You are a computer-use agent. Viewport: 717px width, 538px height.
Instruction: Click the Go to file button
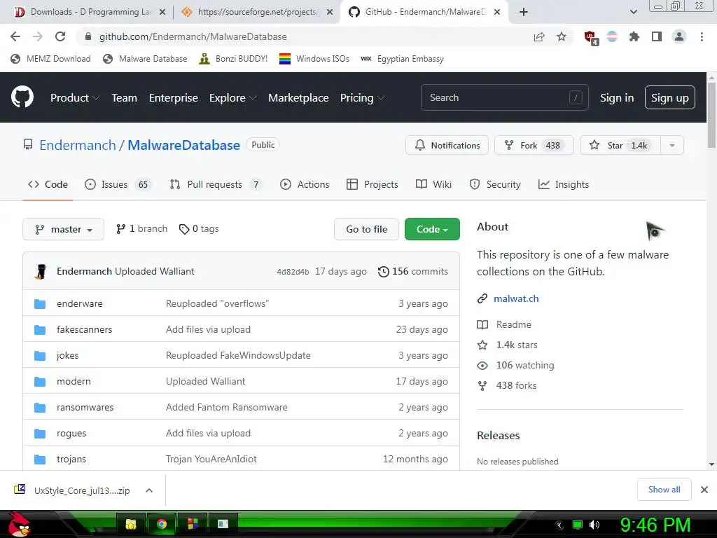tap(366, 229)
